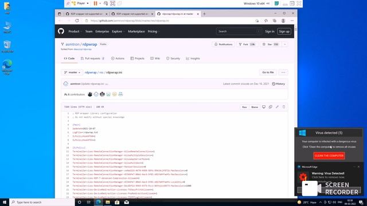This screenshot has height=206, width=367.
Task: Click Edge favorites star icon
Action: pos(266,21)
